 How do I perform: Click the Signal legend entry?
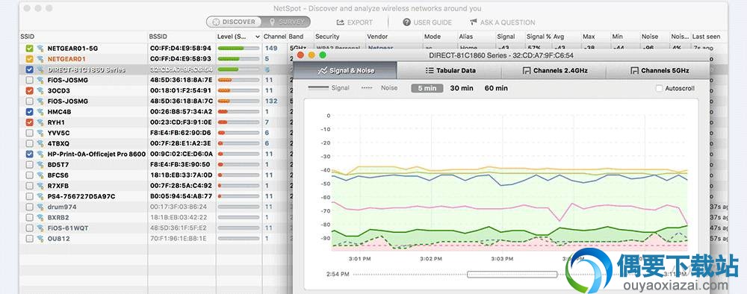pyautogui.click(x=329, y=88)
